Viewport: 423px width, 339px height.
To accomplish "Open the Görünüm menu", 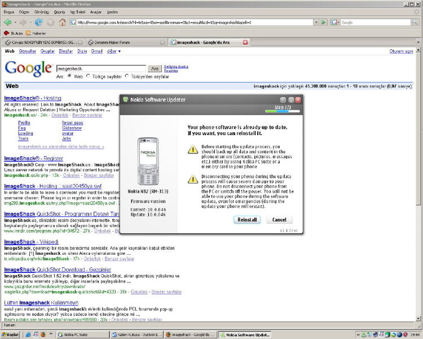I will pos(42,12).
